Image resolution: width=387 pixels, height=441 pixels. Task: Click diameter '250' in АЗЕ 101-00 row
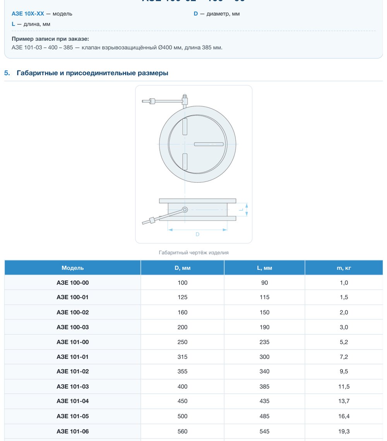point(183,342)
